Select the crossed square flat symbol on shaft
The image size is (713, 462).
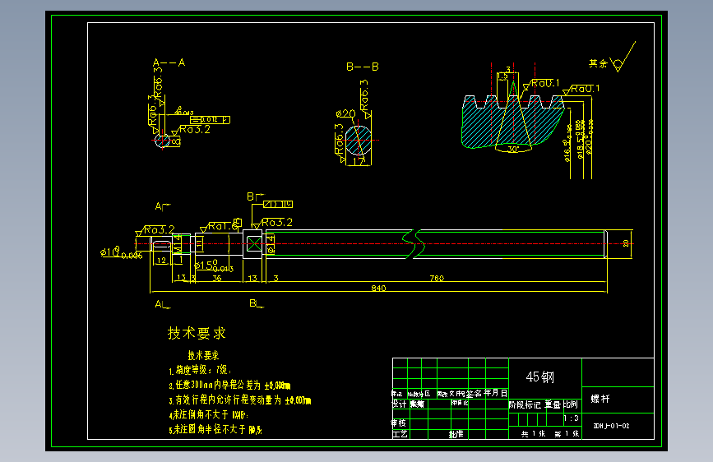[254, 244]
